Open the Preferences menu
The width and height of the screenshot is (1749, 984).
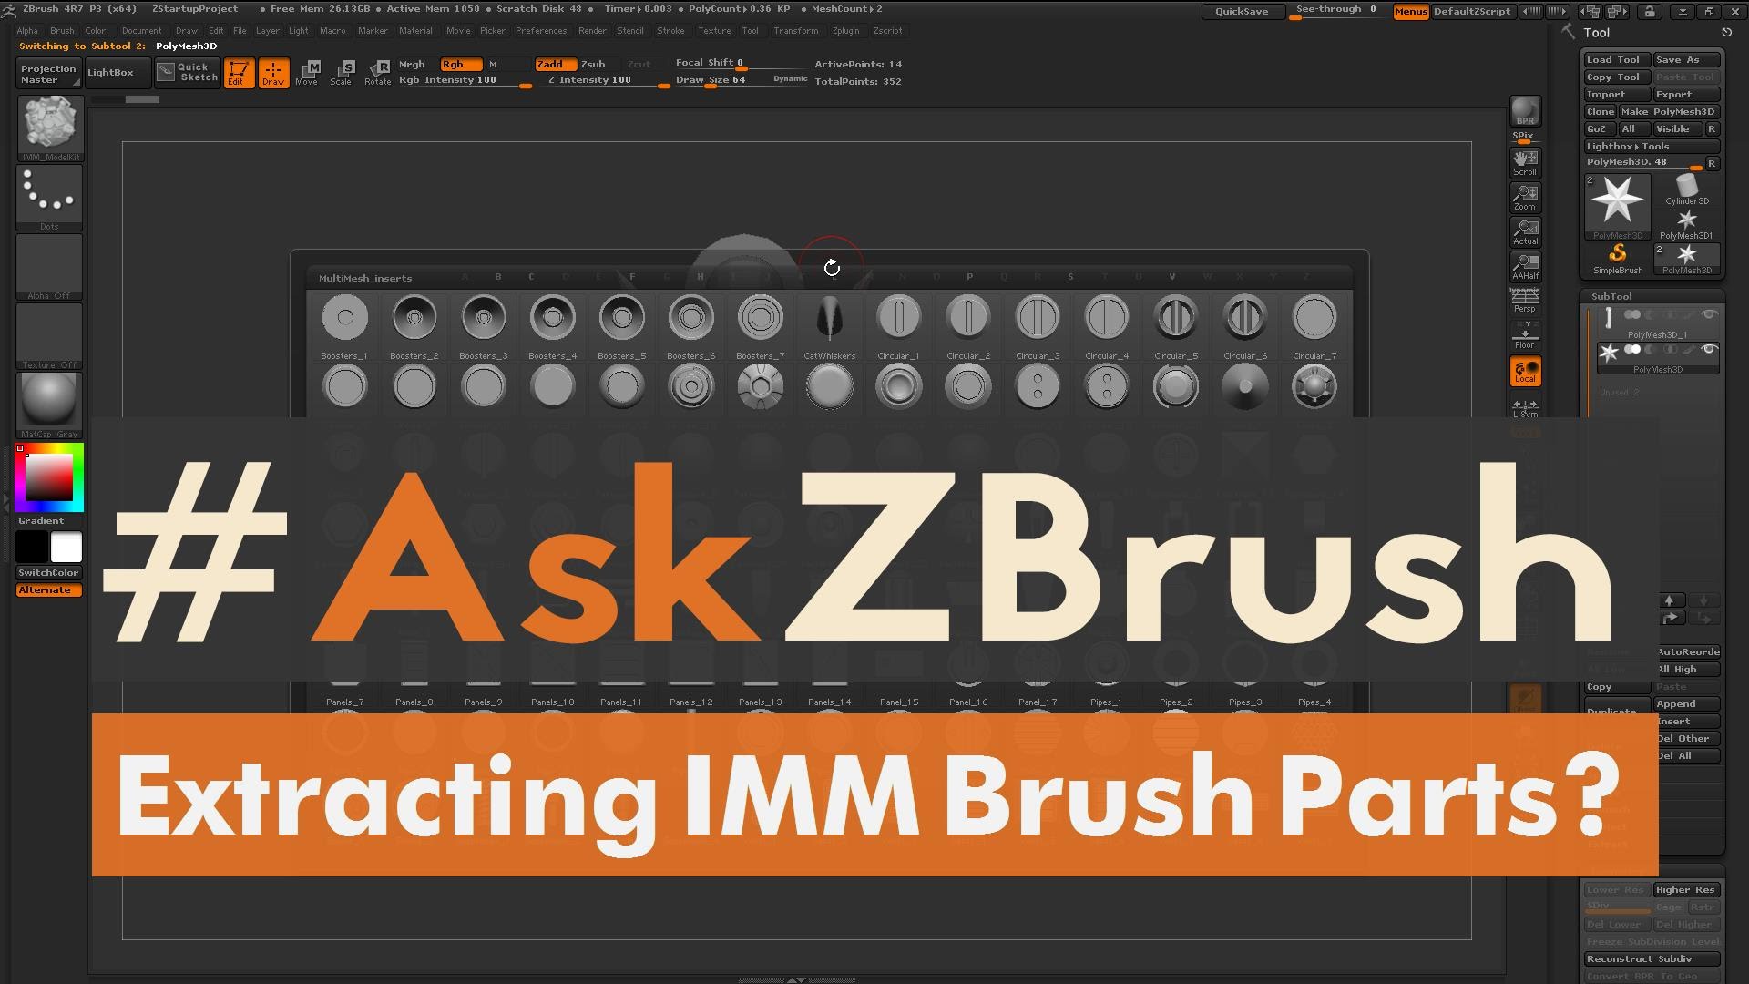[540, 30]
